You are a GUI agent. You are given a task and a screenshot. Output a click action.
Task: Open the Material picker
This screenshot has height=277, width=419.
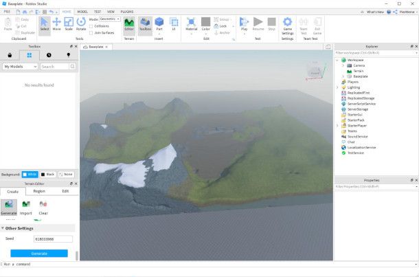[192, 25]
